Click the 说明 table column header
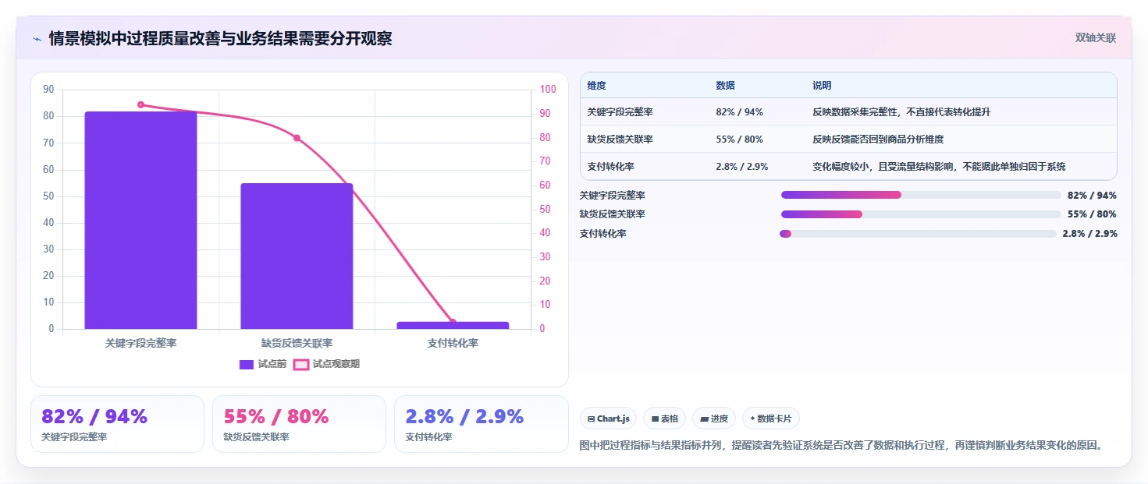This screenshot has width=1148, height=484. [x=822, y=86]
